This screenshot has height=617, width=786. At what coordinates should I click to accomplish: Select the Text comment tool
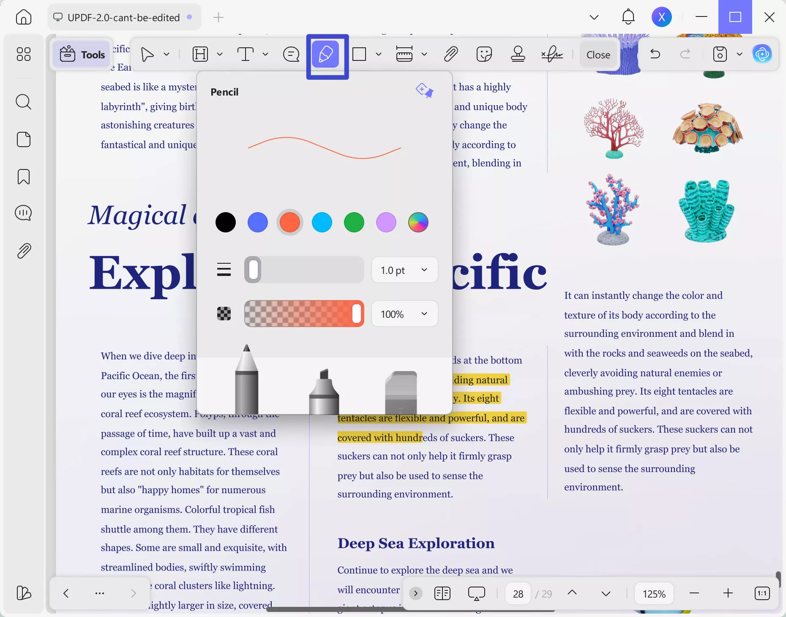[x=246, y=55]
